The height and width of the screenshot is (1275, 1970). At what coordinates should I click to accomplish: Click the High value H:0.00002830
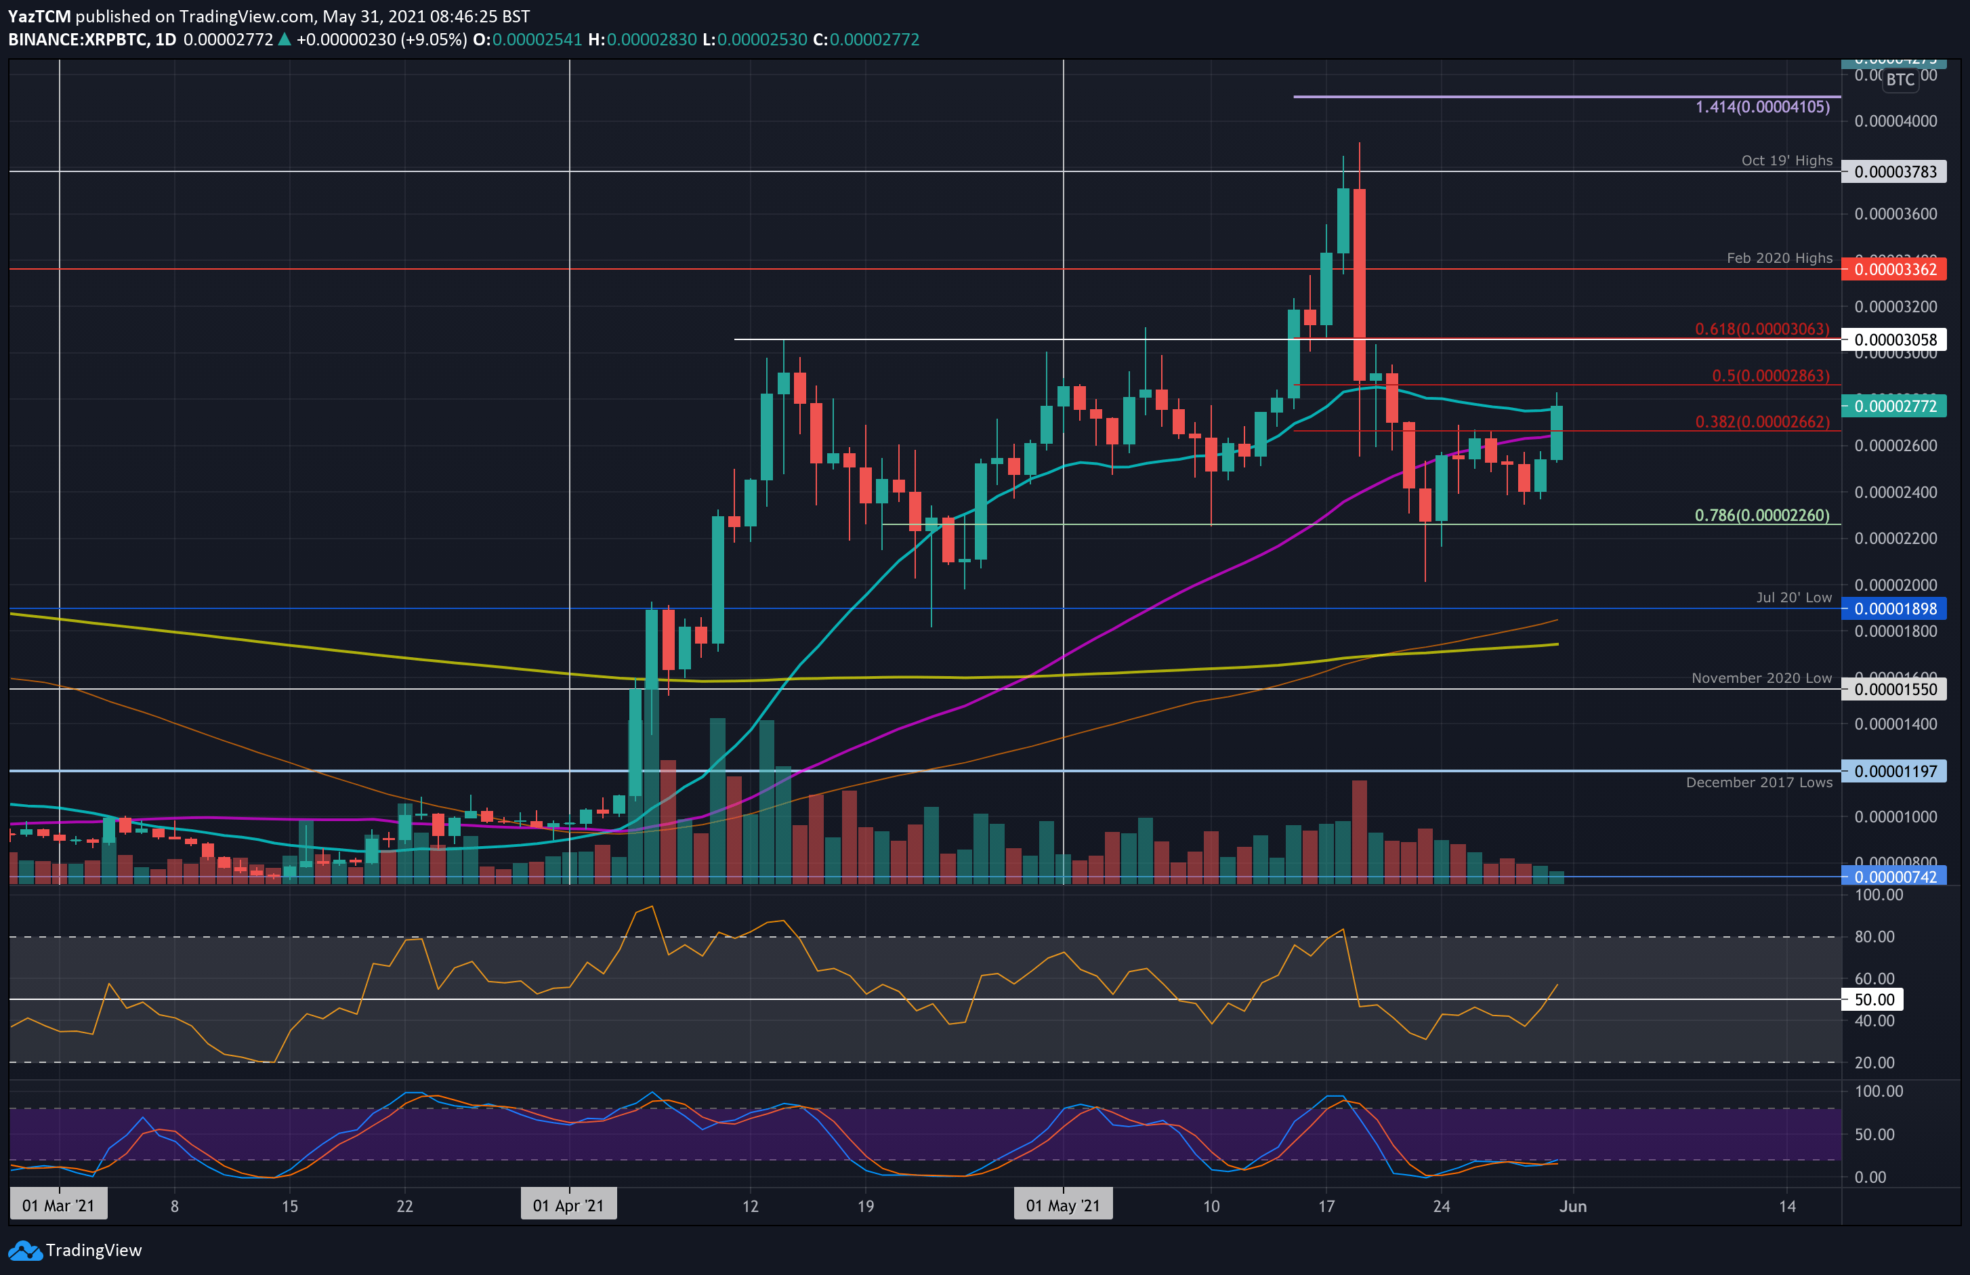642,39
